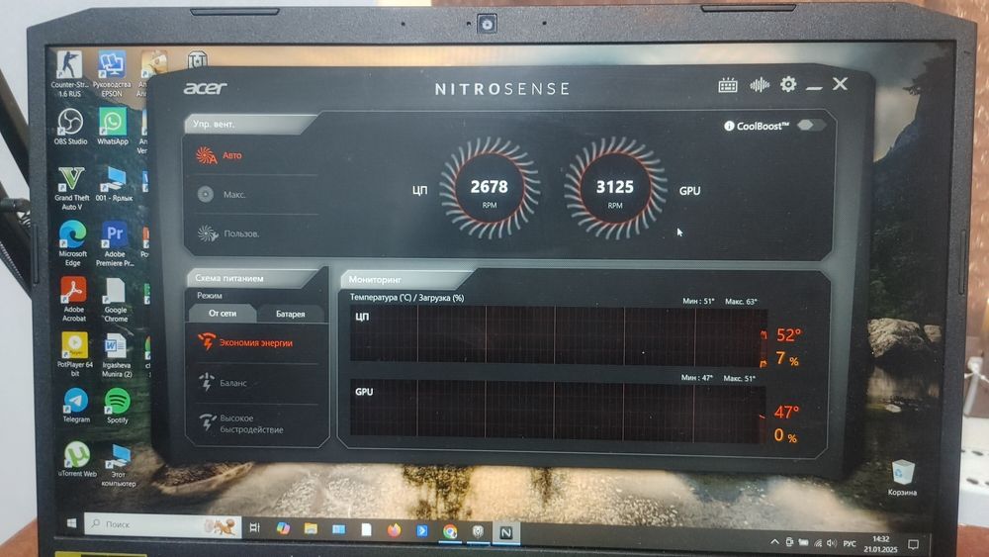
Task: Minimize the NitroSense window
Action: (814, 86)
